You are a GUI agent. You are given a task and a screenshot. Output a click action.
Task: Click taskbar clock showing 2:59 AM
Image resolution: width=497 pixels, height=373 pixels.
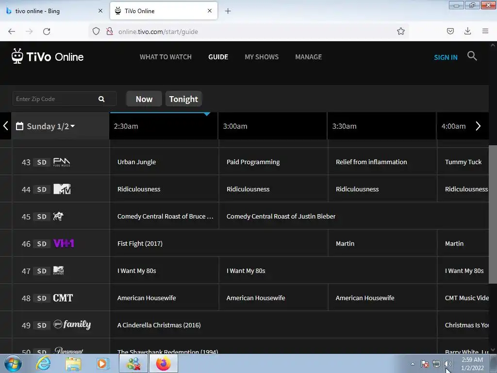pos(472,364)
